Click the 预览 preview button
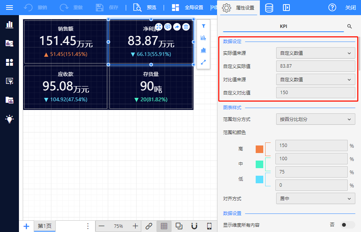The width and height of the screenshot is (361, 232). pos(145,8)
